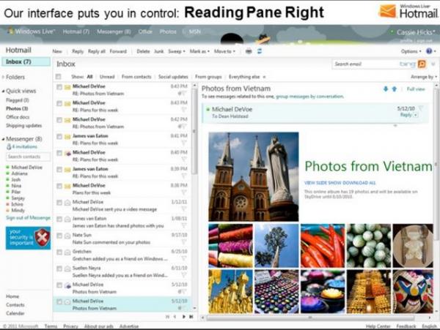This screenshot has height=330, width=440.
Task: Check the Michael DeVoe video message checkbox
Action: click(59, 203)
